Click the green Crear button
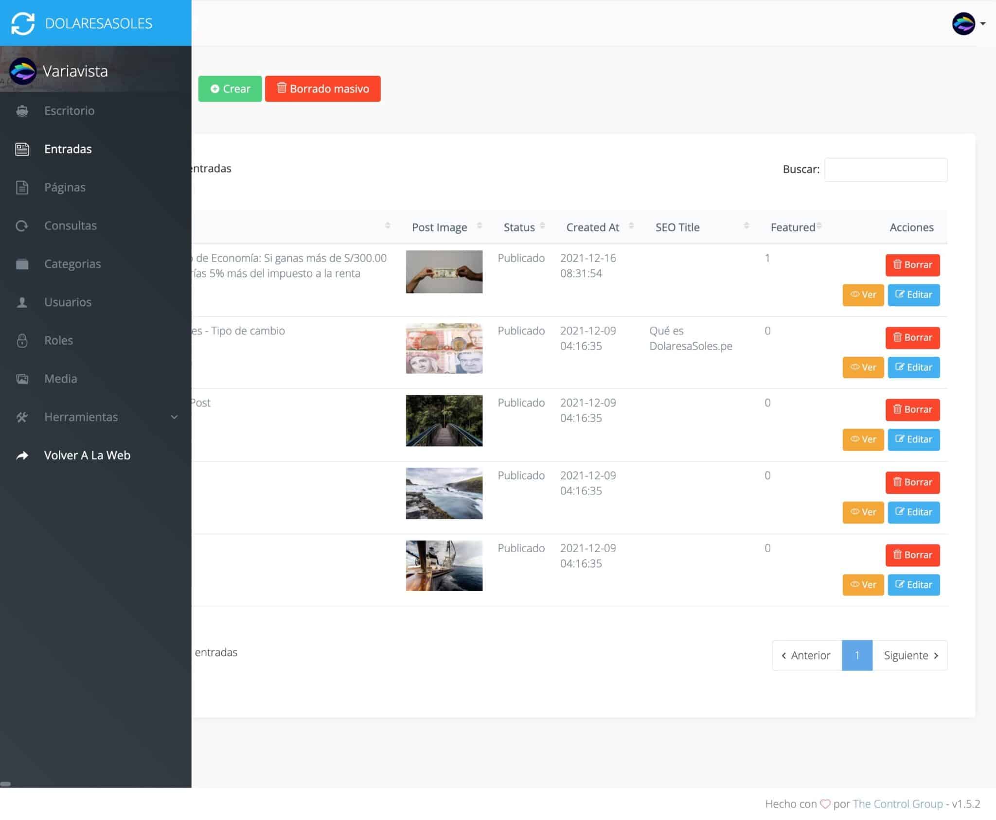Image resolution: width=996 pixels, height=820 pixels. (230, 89)
